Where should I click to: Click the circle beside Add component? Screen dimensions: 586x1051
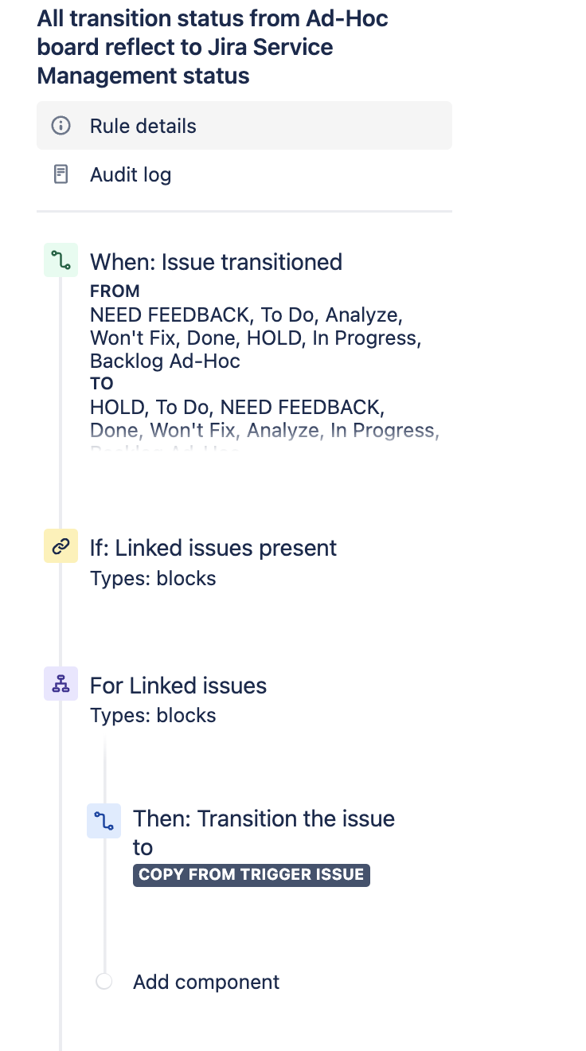coord(104,982)
